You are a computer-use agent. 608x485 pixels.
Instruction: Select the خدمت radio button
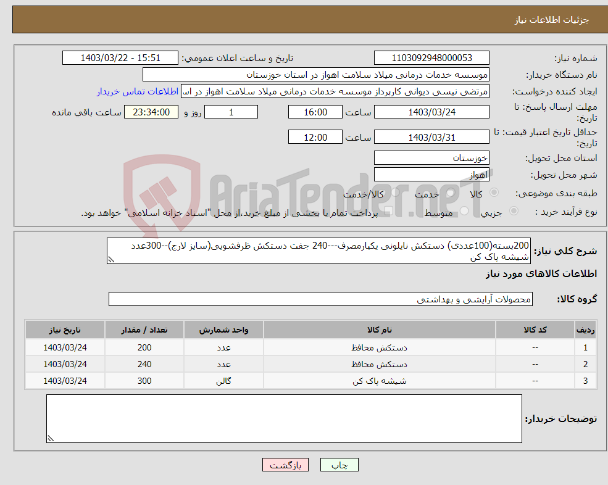coord(450,193)
